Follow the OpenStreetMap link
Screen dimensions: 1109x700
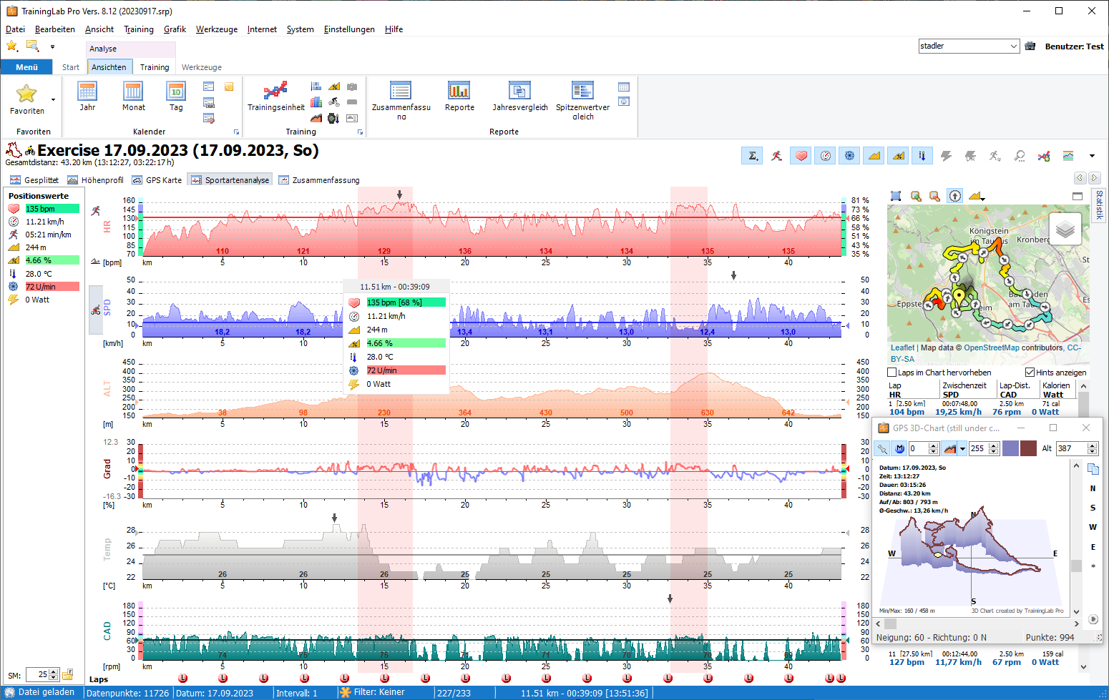(992, 347)
